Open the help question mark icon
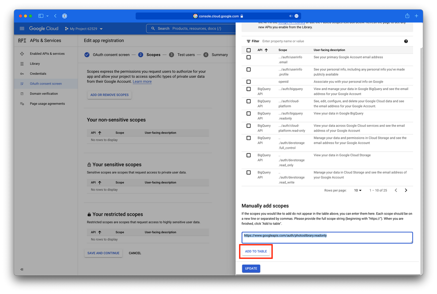 pyautogui.click(x=406, y=41)
